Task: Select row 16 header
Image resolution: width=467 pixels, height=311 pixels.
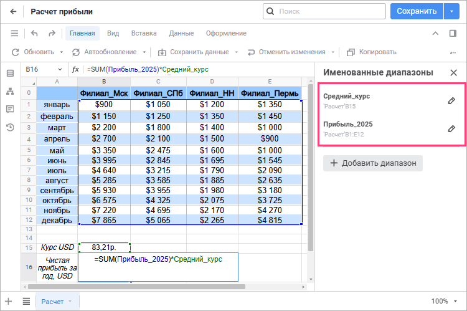Action: click(29, 267)
